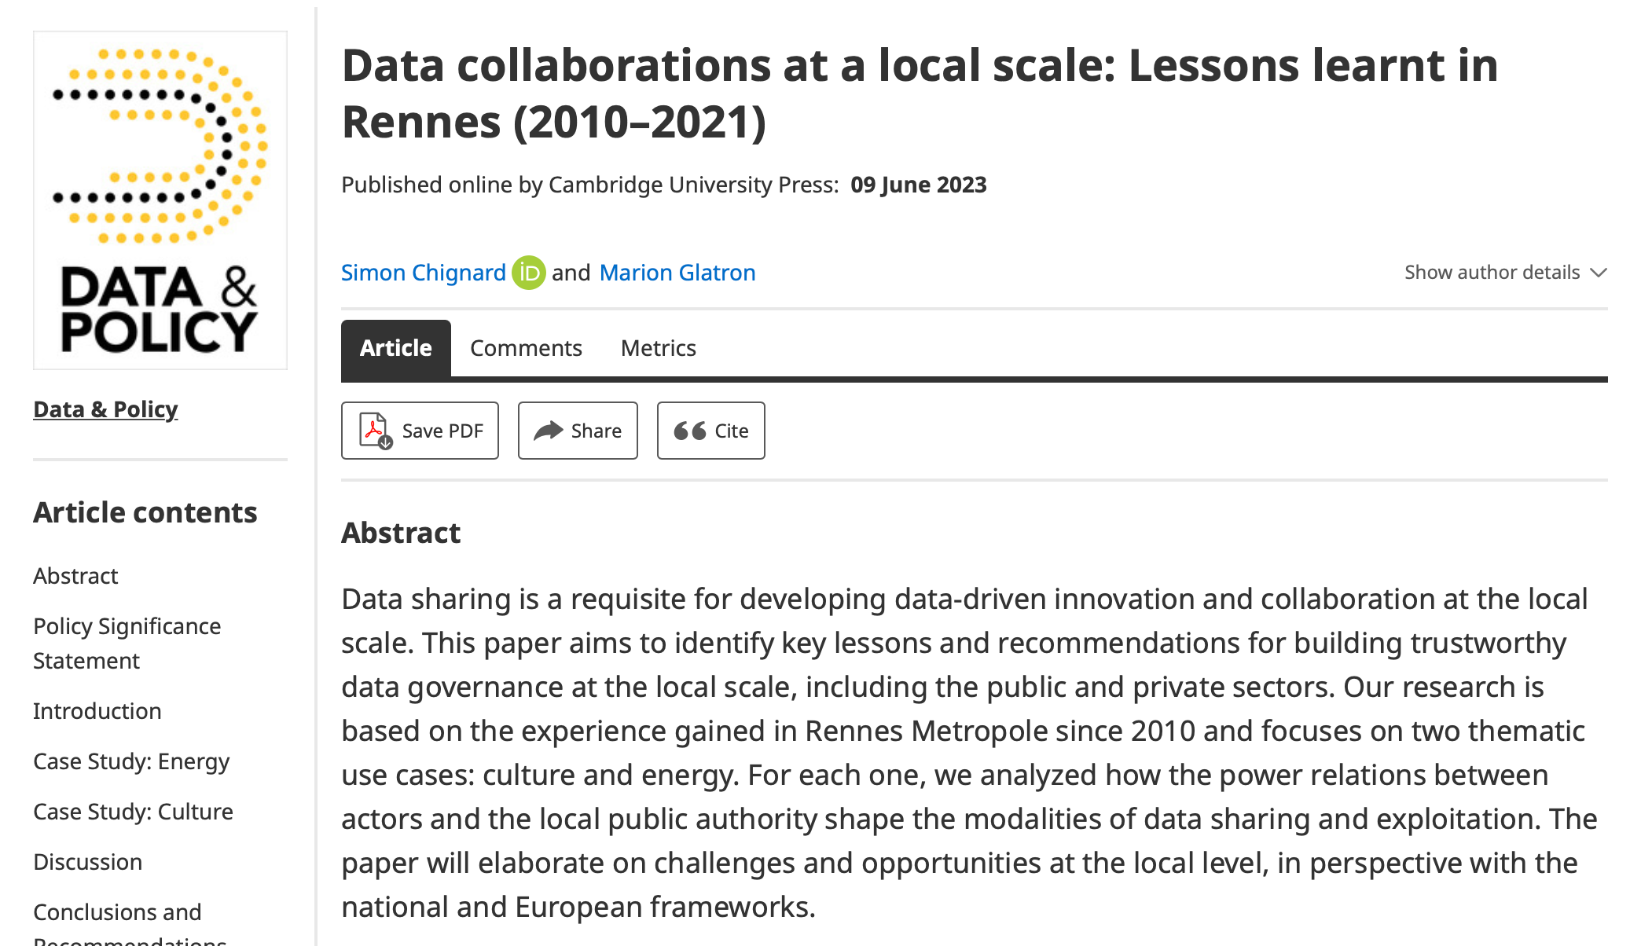Select the Share arrow icon
This screenshot has height=946, width=1630.
click(x=549, y=431)
